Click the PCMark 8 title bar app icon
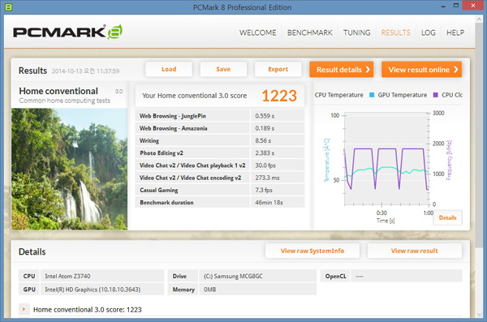Screen dimensions: 487x322 (x=9, y=6)
